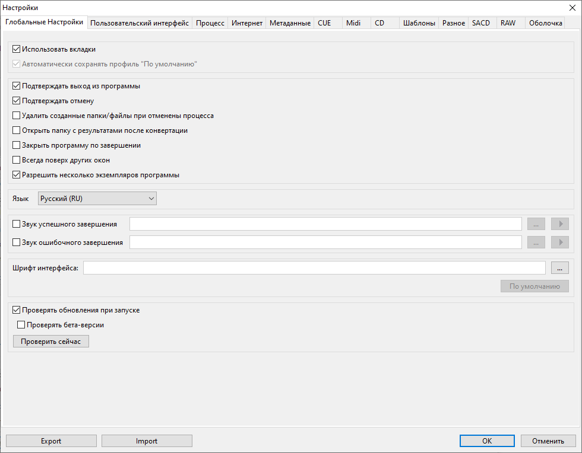
Task: Go to the SACD tab
Action: coord(481,23)
